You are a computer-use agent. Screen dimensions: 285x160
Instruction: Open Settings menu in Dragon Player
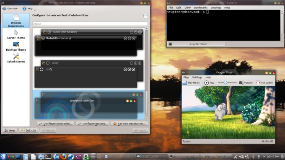tap(197, 77)
